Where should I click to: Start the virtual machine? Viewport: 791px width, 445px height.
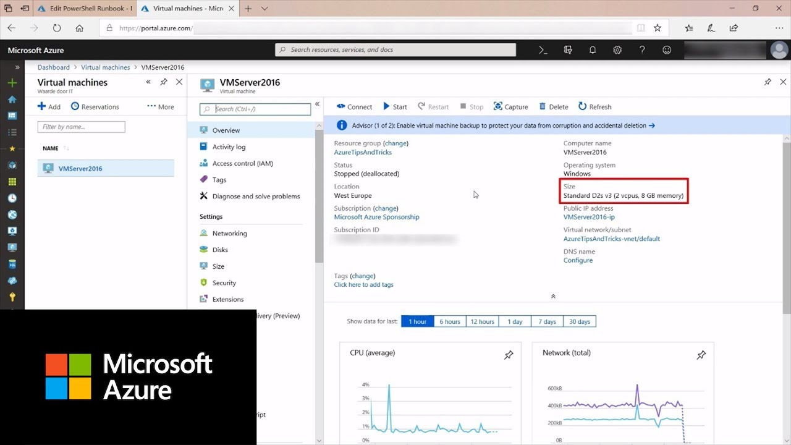coord(395,107)
